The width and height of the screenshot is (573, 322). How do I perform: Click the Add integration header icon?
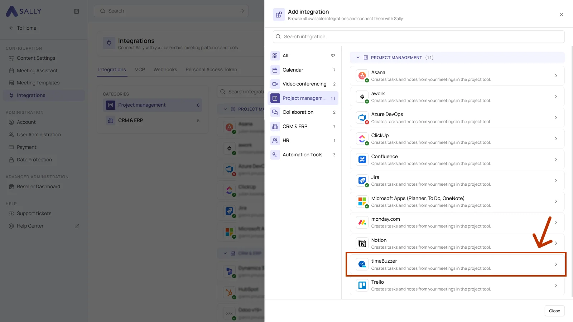pos(279,15)
